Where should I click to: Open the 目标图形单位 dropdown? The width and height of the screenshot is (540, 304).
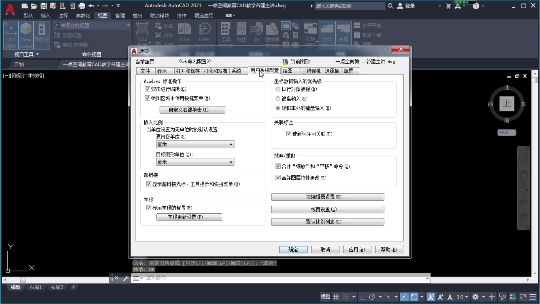(230, 162)
